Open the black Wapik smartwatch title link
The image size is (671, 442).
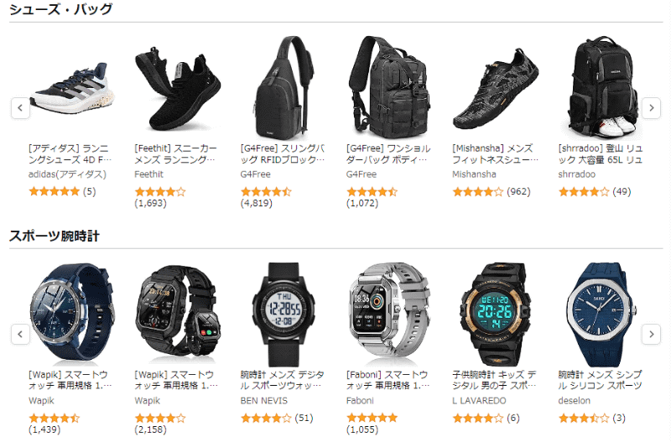(x=175, y=380)
